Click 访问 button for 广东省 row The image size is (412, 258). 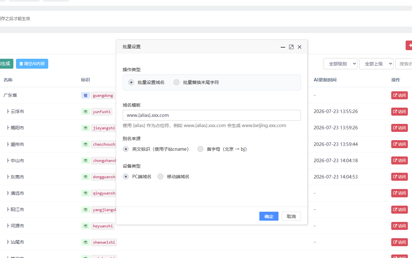(400, 95)
